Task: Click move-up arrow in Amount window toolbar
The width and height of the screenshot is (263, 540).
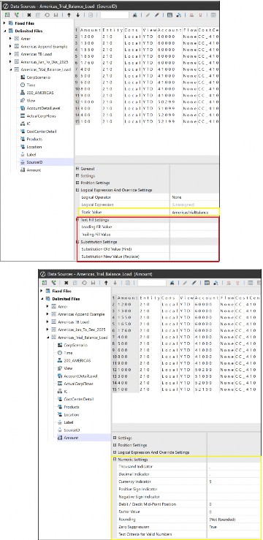Action: 106,283
